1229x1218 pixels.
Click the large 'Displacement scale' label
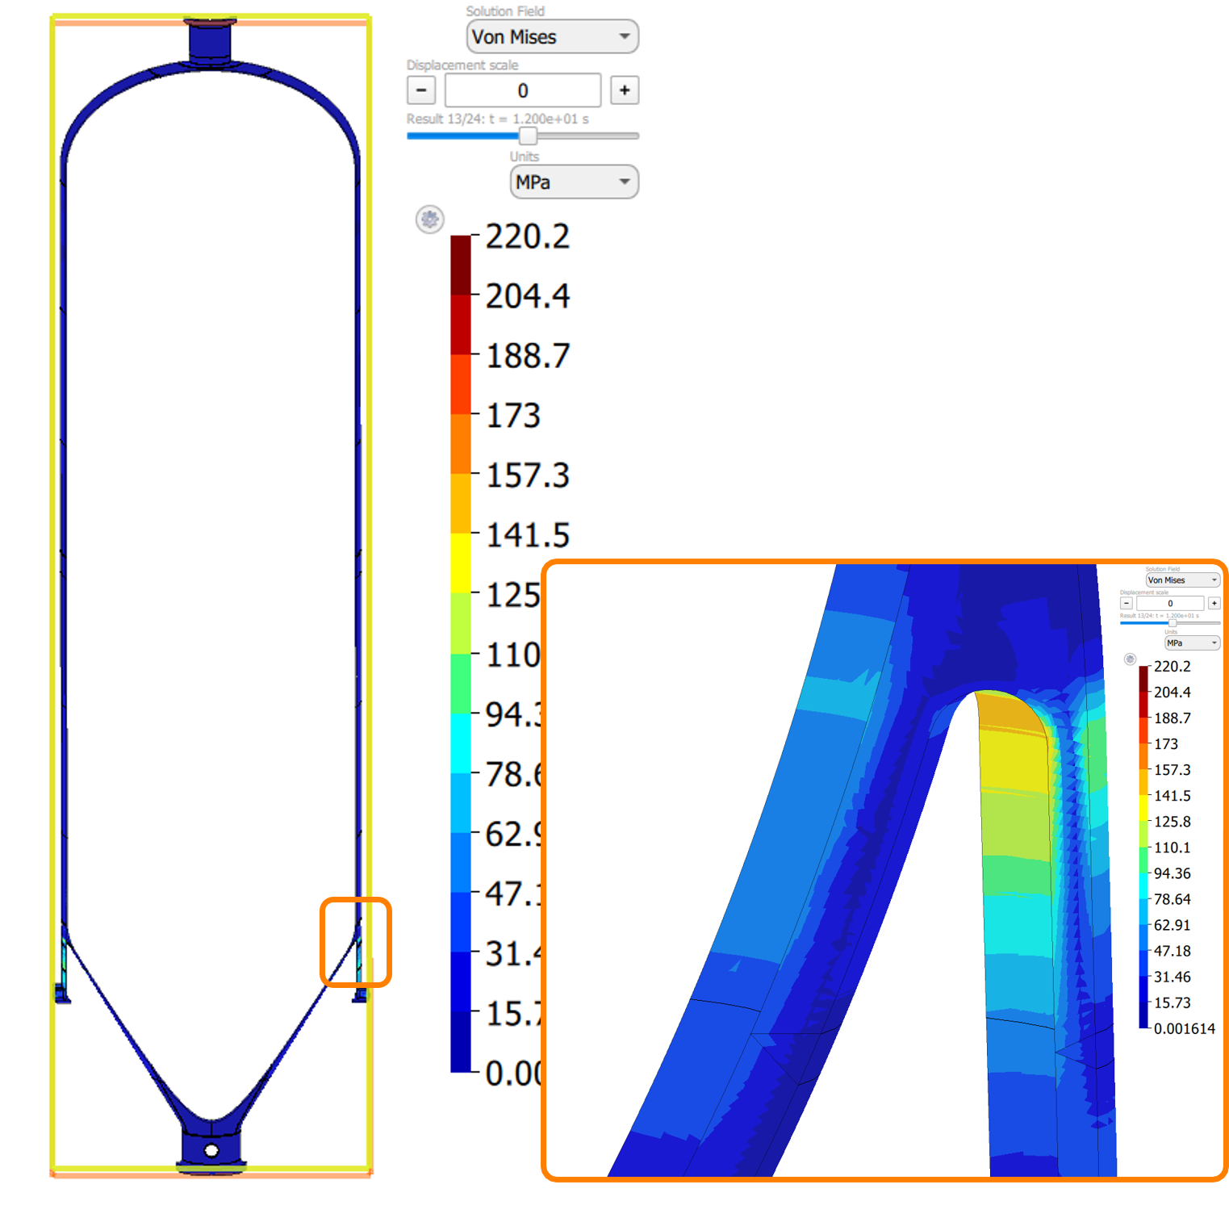462,65
